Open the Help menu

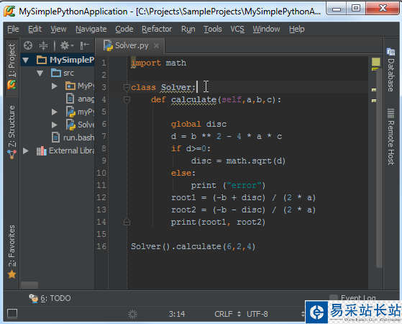pos(296,29)
